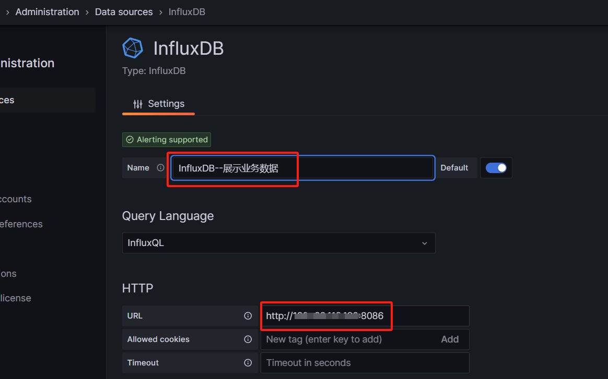Click into the HTTP URL field

click(365, 316)
